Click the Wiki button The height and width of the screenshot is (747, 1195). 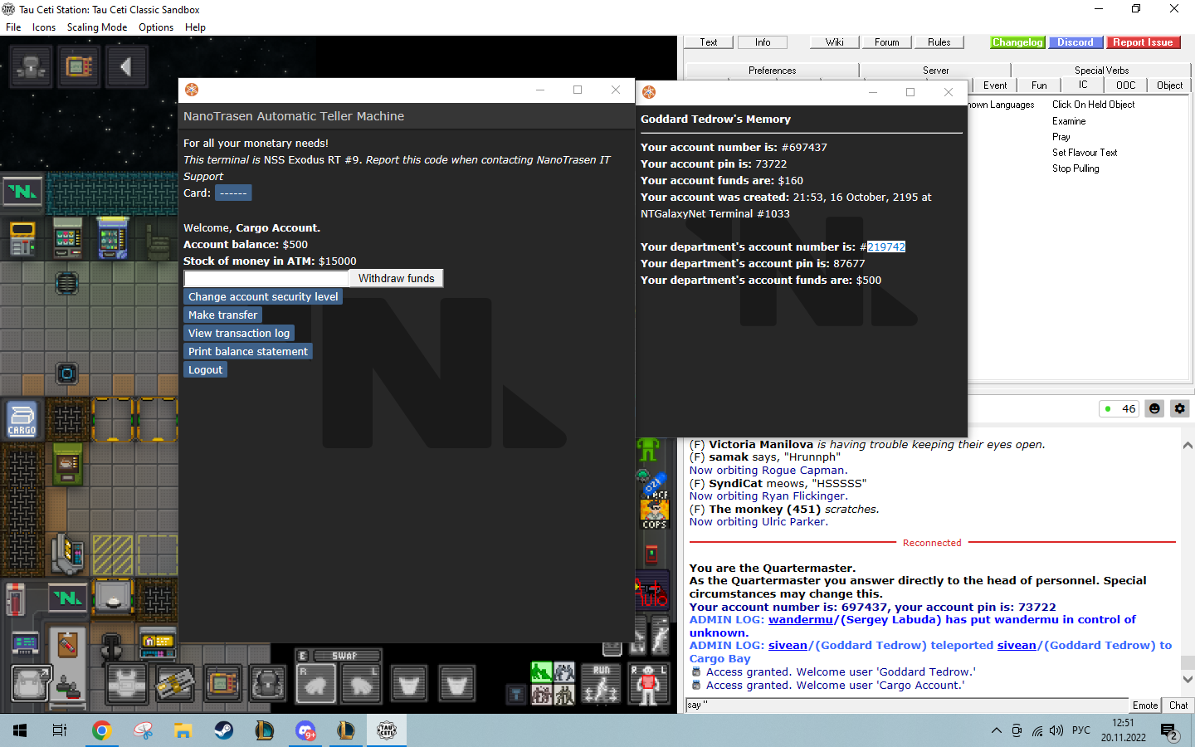835,42
